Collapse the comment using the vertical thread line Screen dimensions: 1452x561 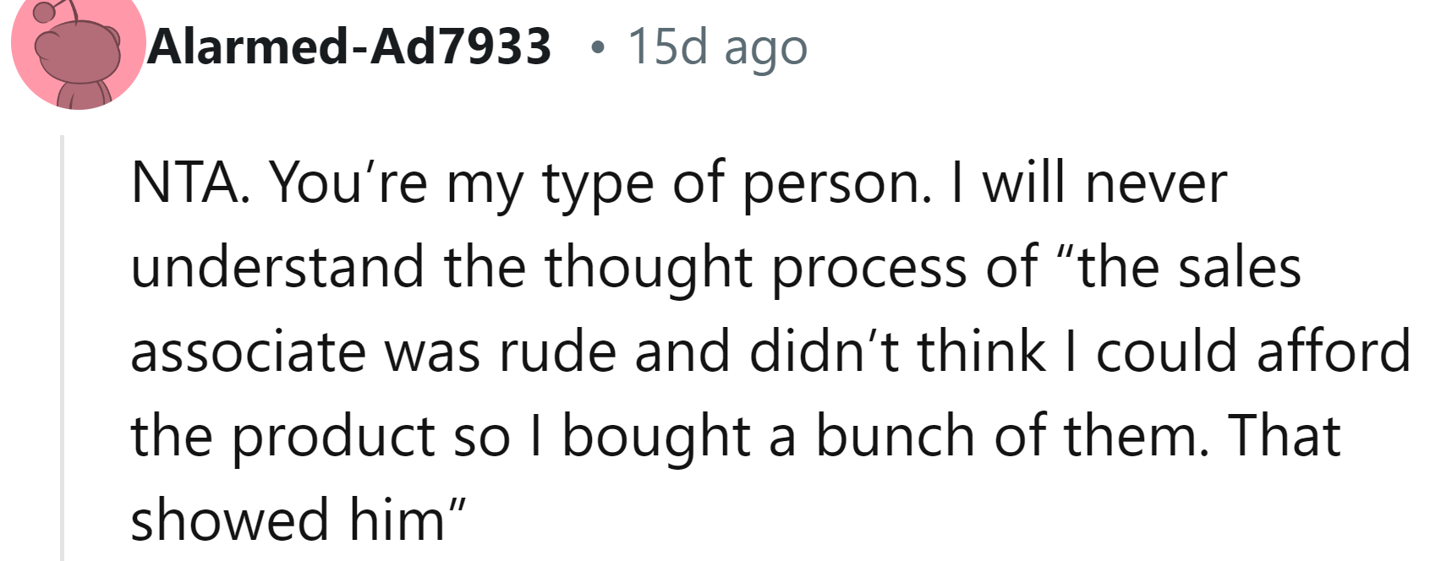[x=62, y=346]
